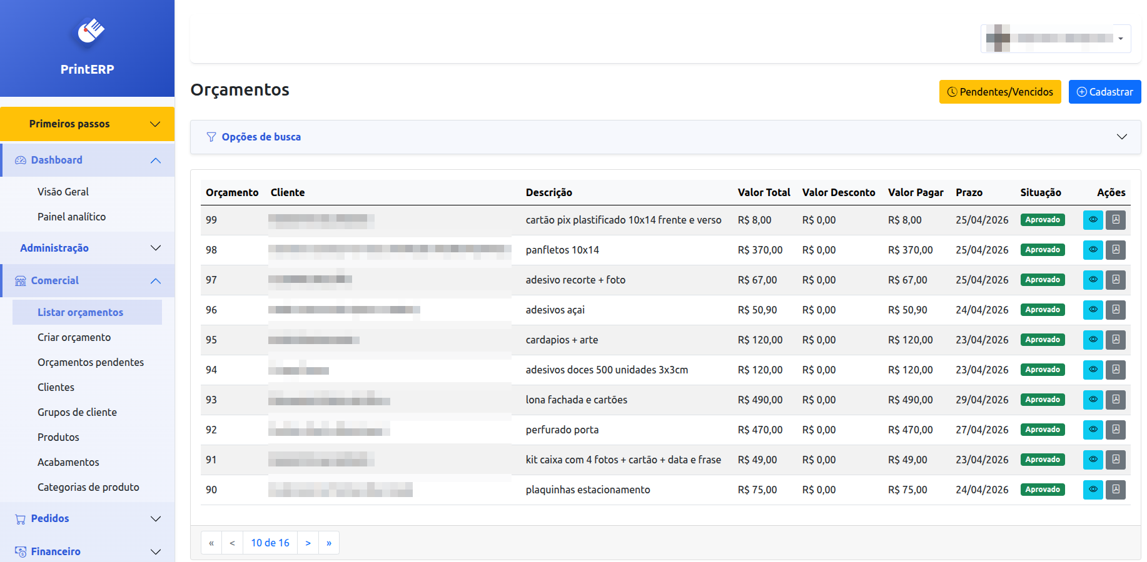The width and height of the screenshot is (1147, 562).
Task: Click the document icon for cardapios + arte row
Action: point(1116,340)
